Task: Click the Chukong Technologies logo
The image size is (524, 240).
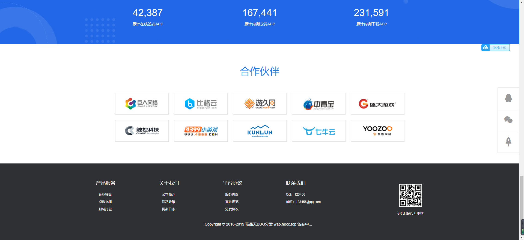Action: click(142, 131)
